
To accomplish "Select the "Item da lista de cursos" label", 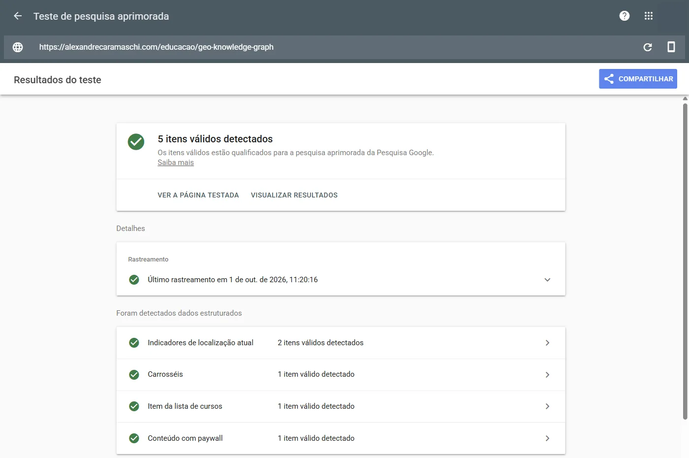I will (x=185, y=406).
